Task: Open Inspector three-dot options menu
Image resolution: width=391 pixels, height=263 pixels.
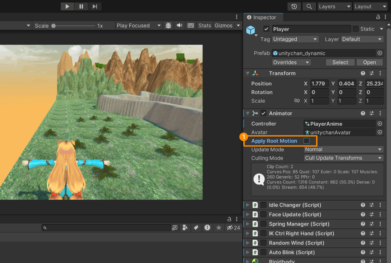Action: click(x=385, y=17)
